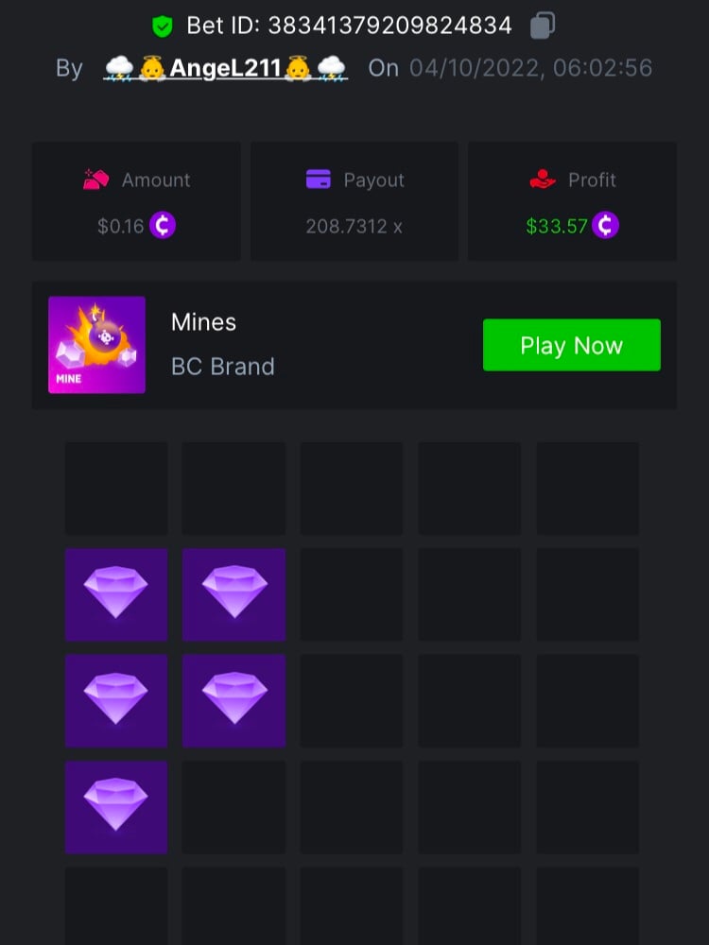Screen dimensions: 709x945
Task: Open the Mines game thumbnail
Action: (x=96, y=345)
